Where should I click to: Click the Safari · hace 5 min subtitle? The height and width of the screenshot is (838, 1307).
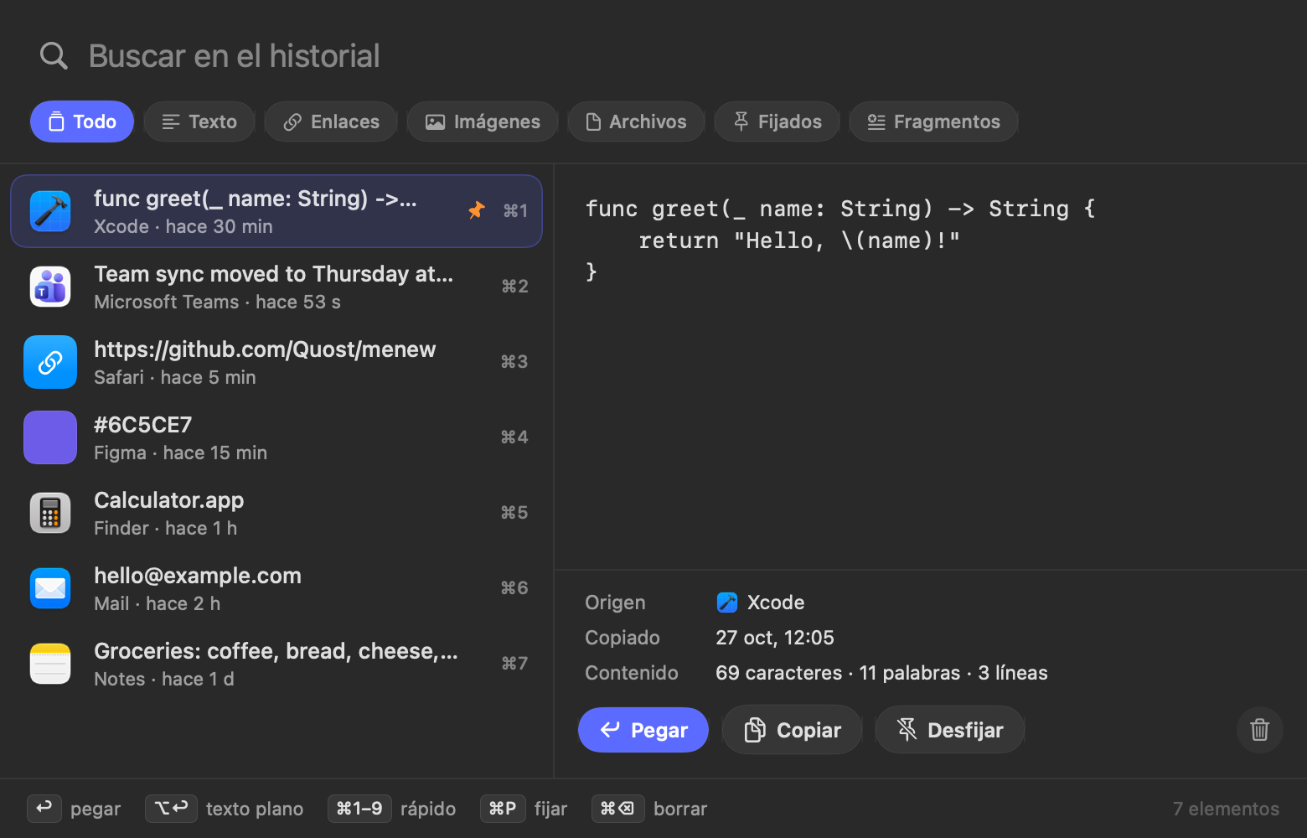pyautogui.click(x=175, y=378)
